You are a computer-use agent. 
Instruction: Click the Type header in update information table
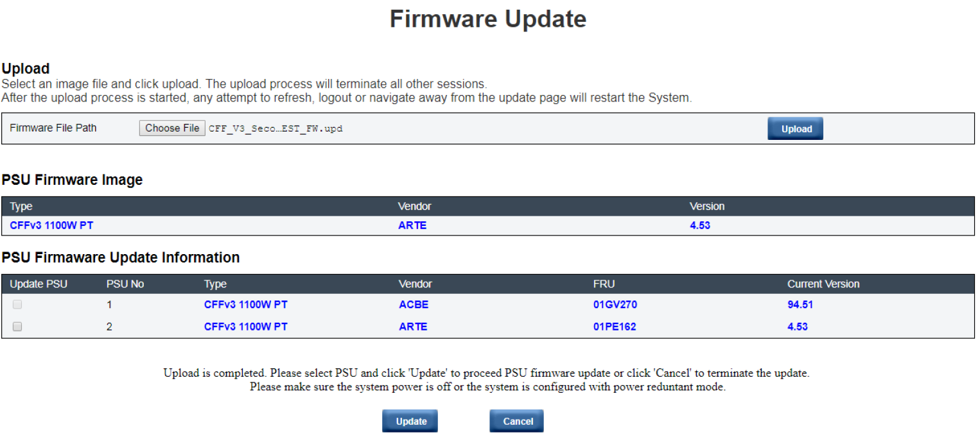point(215,284)
